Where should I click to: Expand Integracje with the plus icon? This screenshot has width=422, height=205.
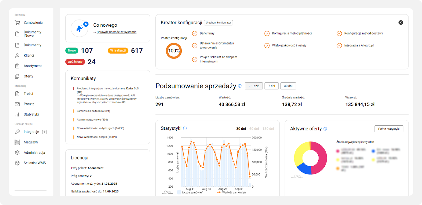pyautogui.click(x=45, y=132)
